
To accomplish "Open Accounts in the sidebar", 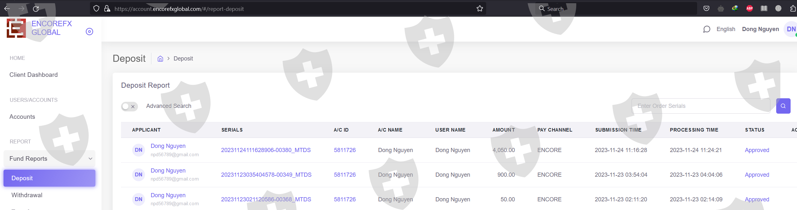I will [22, 117].
